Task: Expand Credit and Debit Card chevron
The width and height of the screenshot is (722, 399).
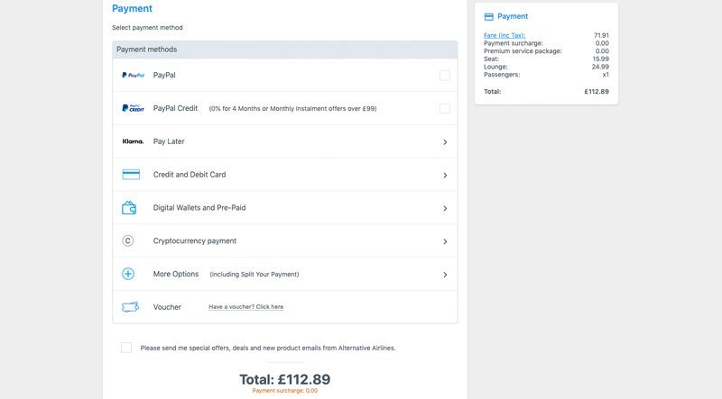Action: [445, 175]
